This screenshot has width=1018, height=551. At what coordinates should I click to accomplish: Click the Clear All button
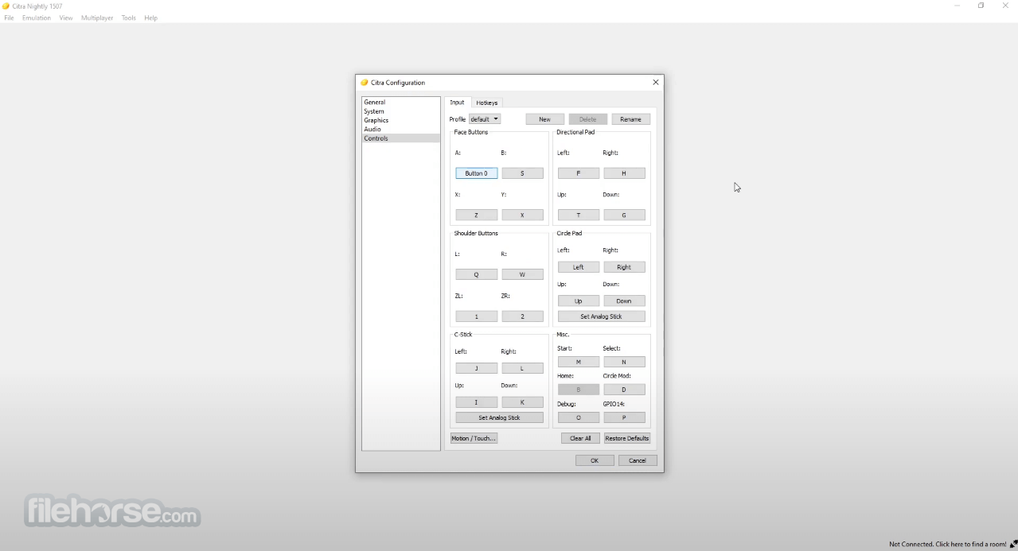tap(580, 438)
